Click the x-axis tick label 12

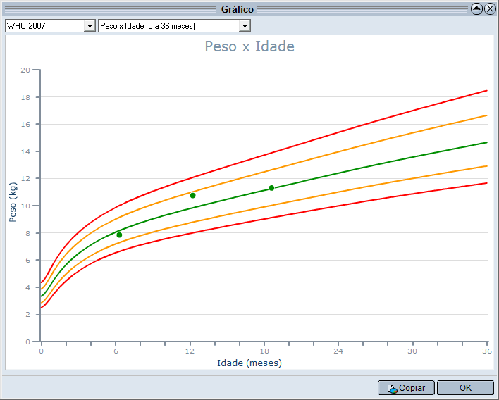[190, 351]
